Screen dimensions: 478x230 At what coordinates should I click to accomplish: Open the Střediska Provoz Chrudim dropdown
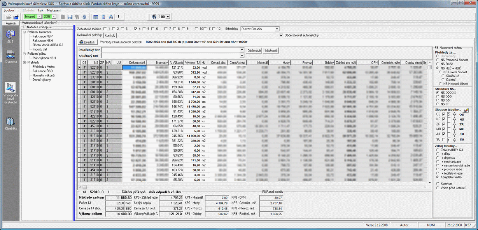pos(277,29)
